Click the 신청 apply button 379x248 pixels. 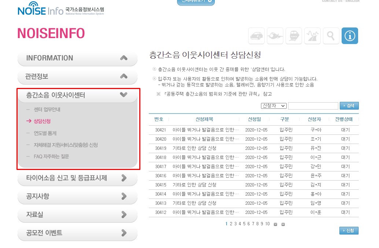tap(349, 231)
